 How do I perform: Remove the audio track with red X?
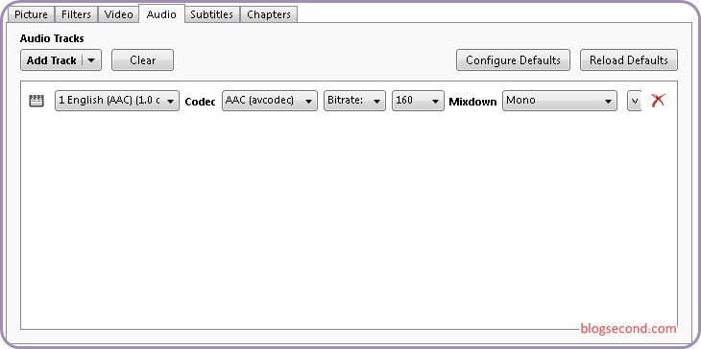[658, 101]
